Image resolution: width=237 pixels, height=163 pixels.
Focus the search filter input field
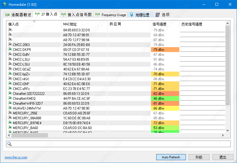118,144
